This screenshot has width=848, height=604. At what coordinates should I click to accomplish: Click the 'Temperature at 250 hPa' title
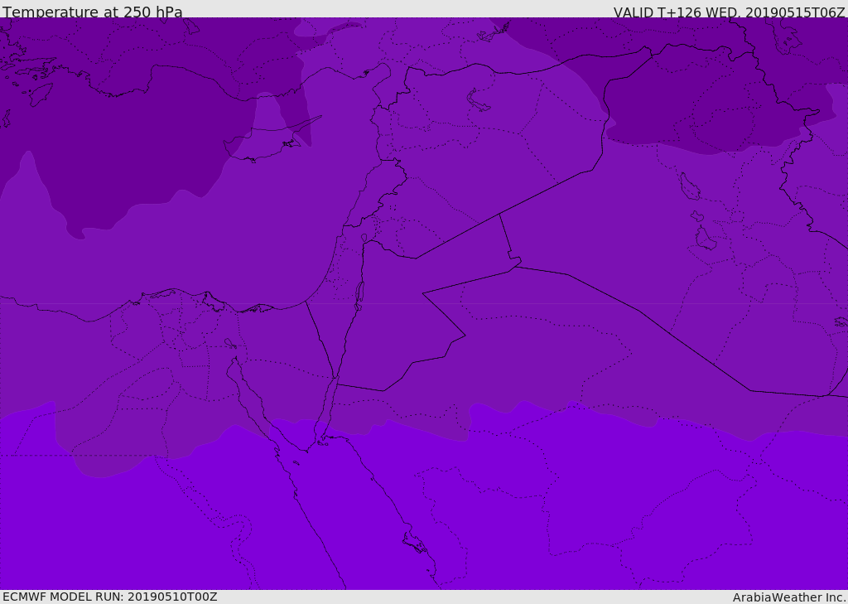coord(93,12)
